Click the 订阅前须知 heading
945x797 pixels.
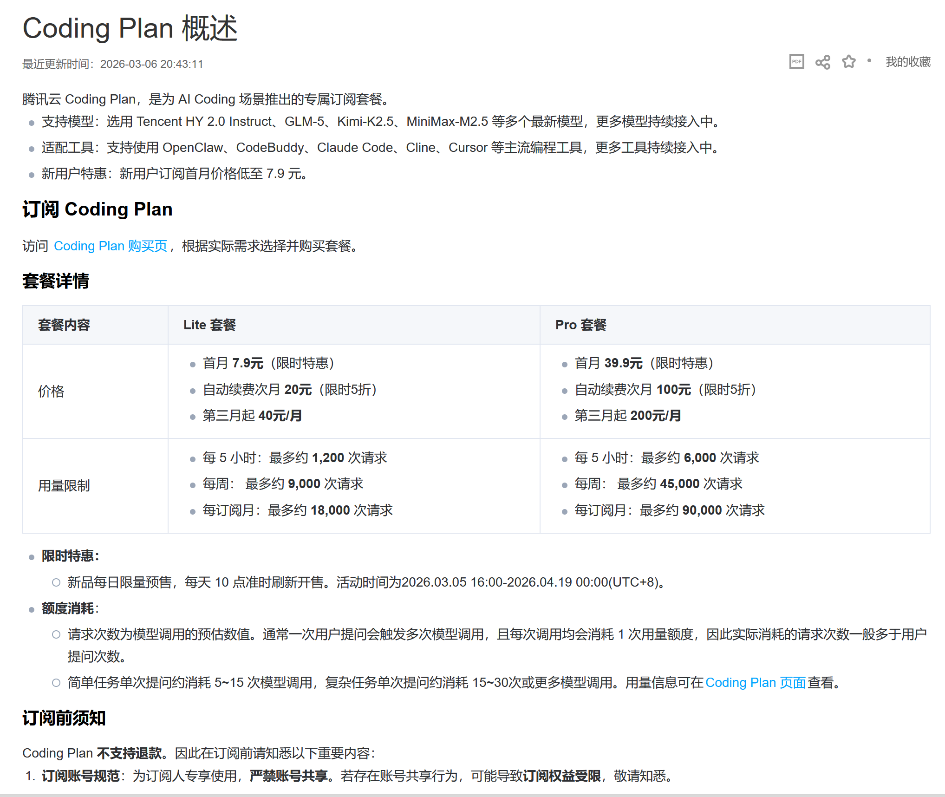[x=64, y=718]
